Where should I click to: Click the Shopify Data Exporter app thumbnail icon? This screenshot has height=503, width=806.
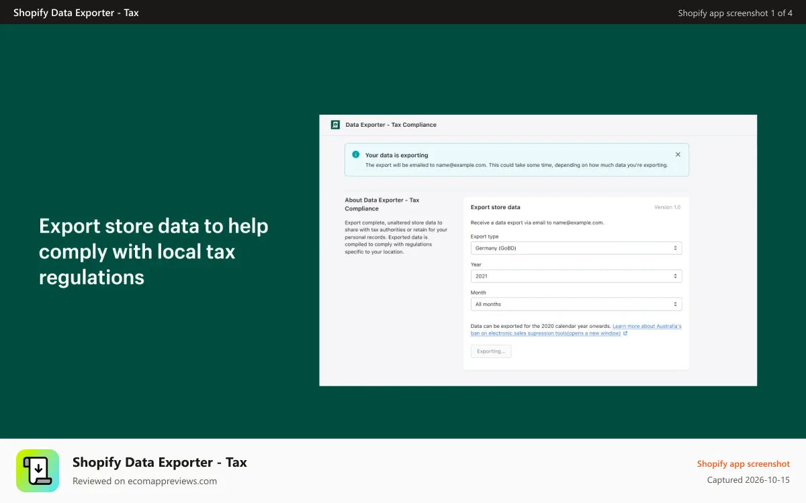point(38,471)
